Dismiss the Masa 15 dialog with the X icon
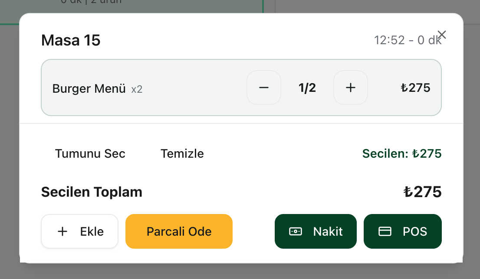This screenshot has width=480, height=279. coord(441,34)
